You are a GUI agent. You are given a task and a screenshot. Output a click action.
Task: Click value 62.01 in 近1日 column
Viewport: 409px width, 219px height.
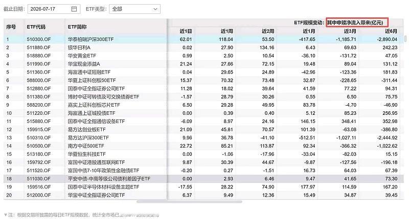186,39
